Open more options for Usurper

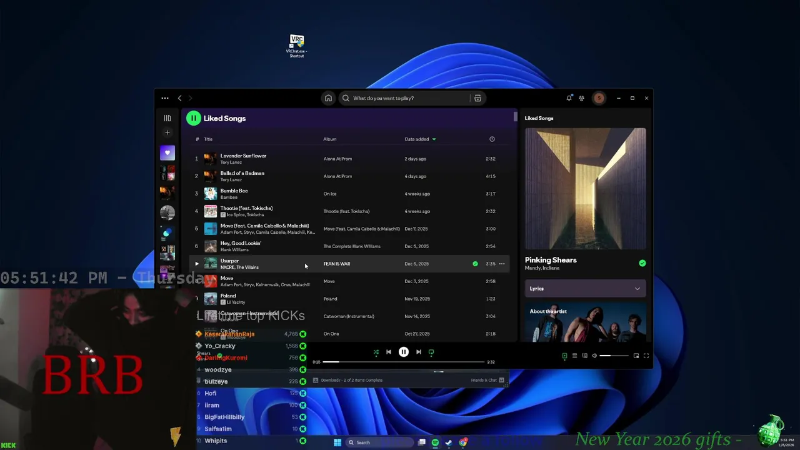(x=501, y=264)
